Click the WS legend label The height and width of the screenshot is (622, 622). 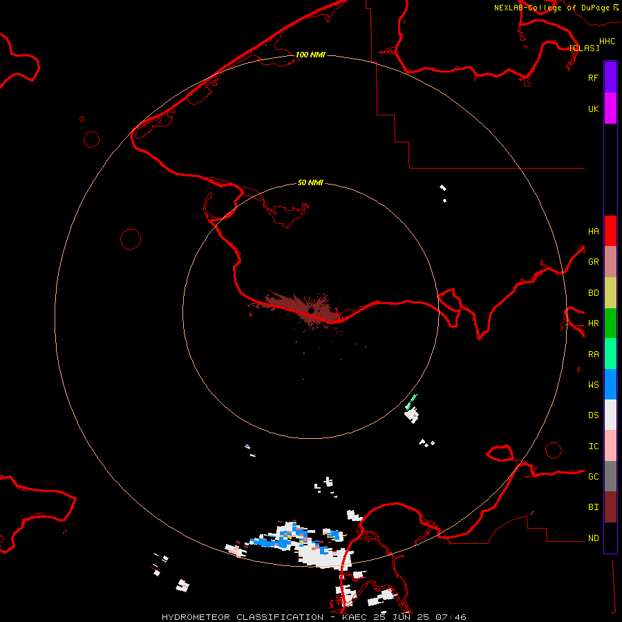tap(593, 385)
